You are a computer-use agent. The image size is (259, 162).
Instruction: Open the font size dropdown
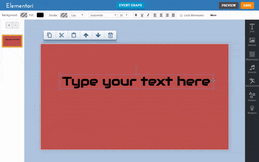(123, 15)
